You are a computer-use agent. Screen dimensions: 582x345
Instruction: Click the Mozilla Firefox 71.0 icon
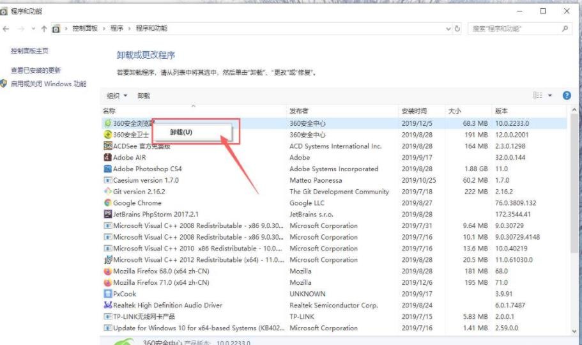tap(107, 282)
